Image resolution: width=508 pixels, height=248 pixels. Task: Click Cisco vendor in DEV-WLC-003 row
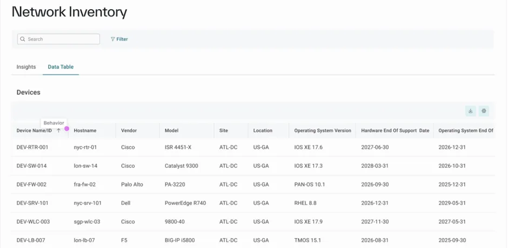tap(128, 222)
